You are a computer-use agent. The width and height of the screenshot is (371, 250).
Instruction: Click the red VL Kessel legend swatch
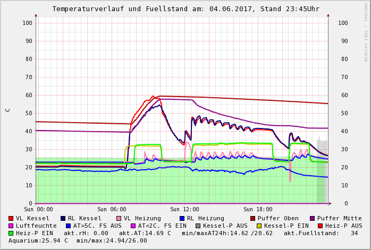pos(11,218)
